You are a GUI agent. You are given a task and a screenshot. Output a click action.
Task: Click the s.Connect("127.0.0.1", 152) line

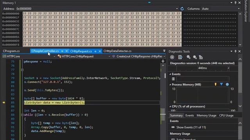(x=48, y=82)
